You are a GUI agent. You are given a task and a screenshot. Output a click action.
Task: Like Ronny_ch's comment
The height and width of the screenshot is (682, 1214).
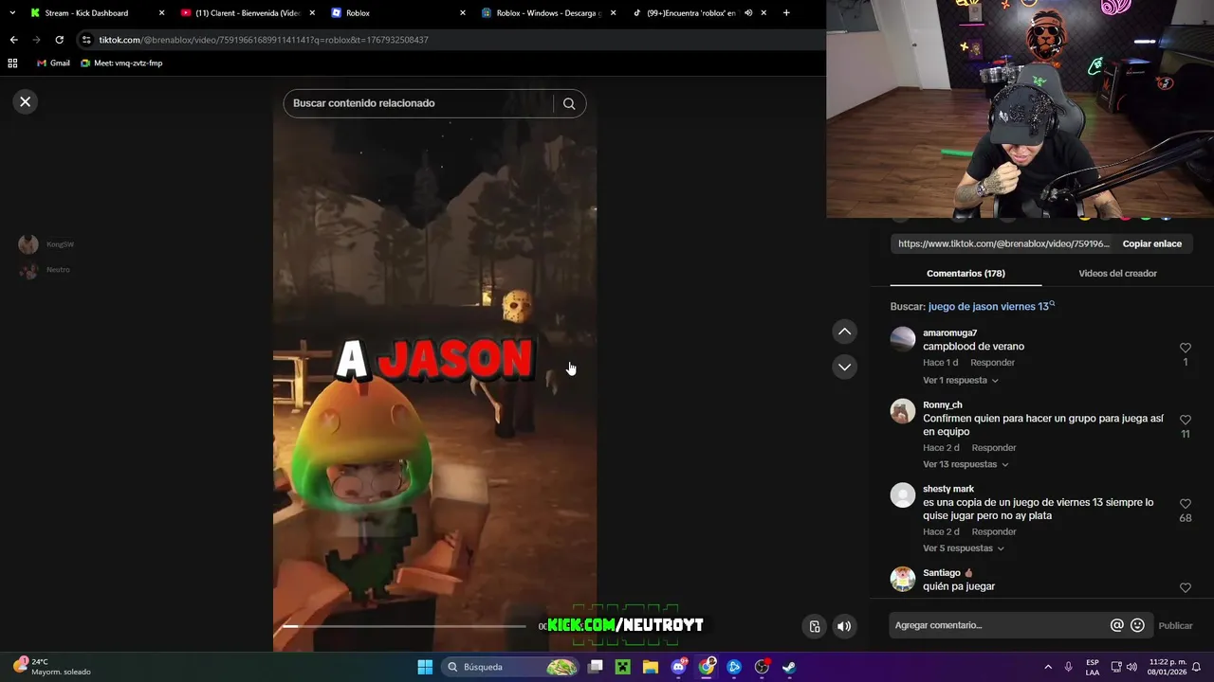[x=1185, y=420]
